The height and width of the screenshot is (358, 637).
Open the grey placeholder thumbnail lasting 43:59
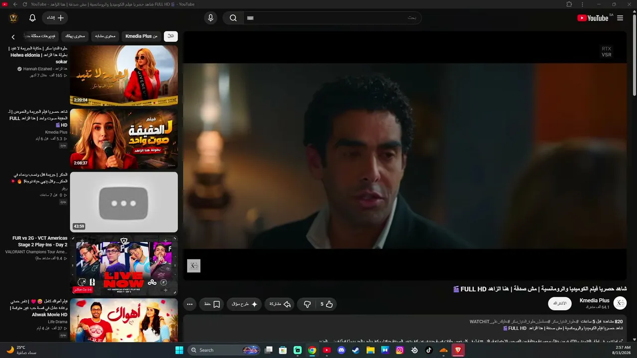coord(124,202)
